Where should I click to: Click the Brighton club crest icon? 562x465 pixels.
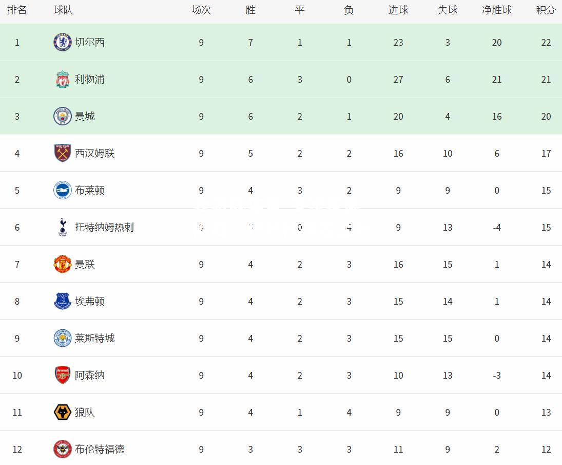point(63,190)
